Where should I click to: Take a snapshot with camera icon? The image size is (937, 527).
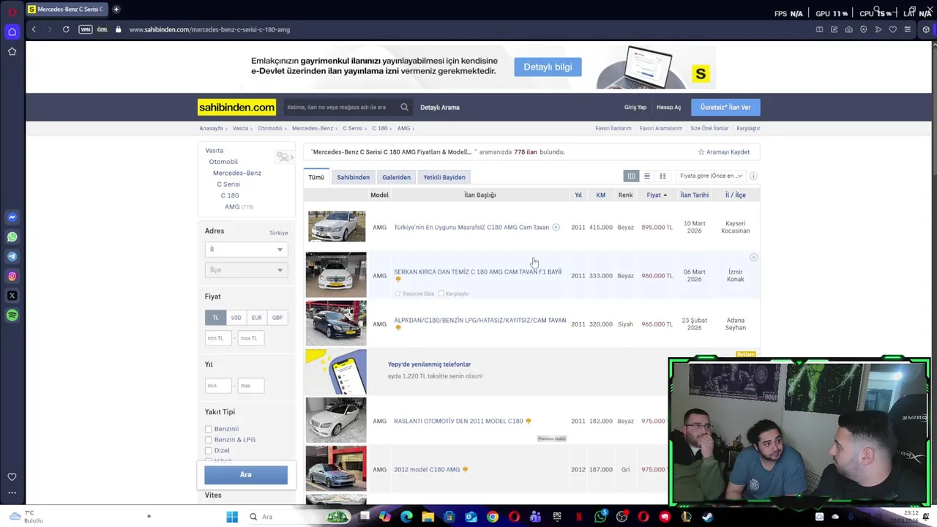848,29
